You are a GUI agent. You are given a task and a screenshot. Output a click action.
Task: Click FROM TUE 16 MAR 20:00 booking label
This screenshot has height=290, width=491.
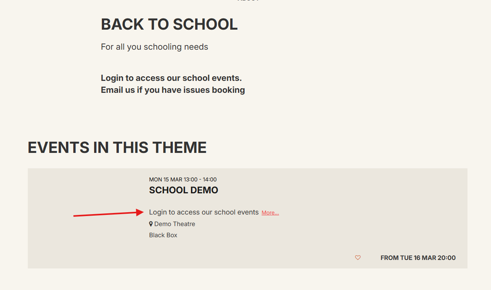[x=418, y=258]
